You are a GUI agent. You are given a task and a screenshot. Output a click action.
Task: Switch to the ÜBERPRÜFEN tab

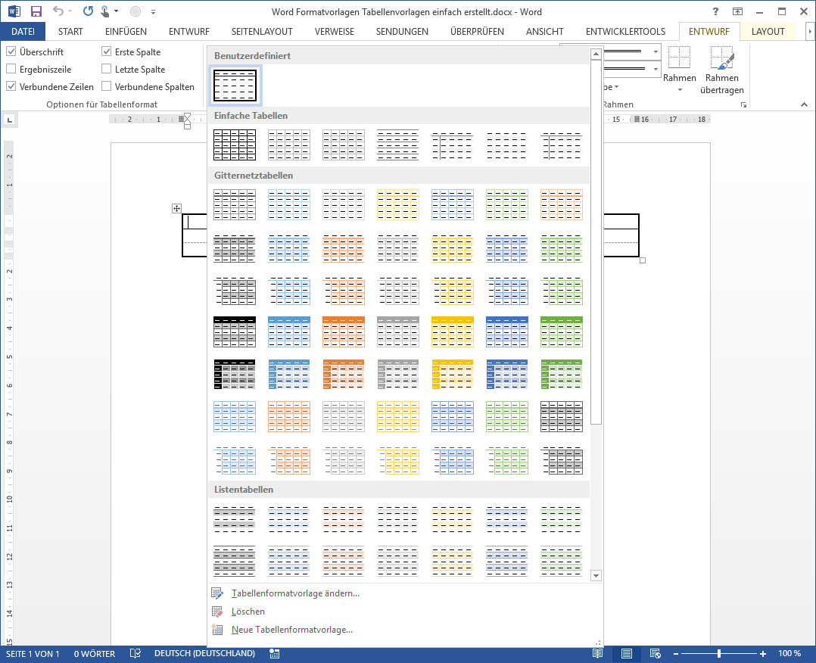(x=477, y=31)
